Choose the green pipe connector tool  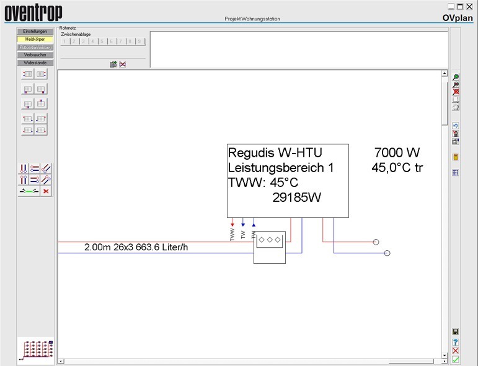point(29,191)
